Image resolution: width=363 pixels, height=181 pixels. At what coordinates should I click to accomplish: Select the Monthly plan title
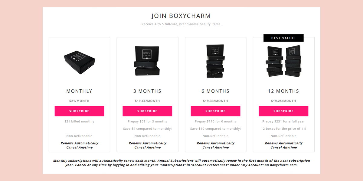[x=79, y=91]
